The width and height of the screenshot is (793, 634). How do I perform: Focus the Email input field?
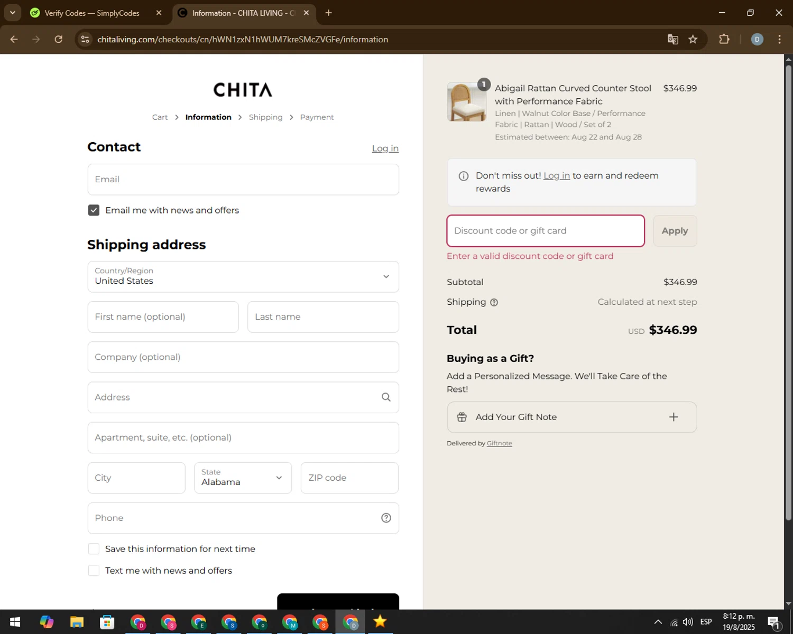tap(243, 180)
